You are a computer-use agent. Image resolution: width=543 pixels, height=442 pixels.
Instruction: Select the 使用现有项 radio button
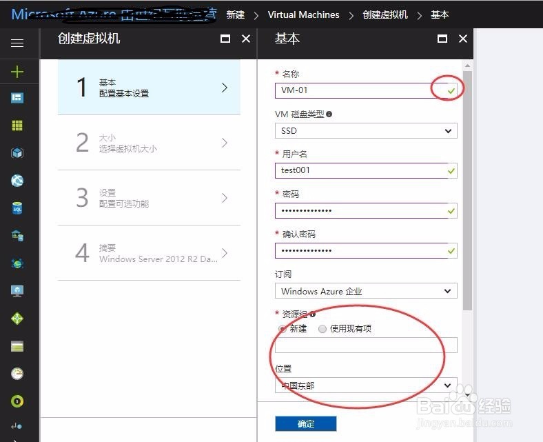(x=322, y=329)
